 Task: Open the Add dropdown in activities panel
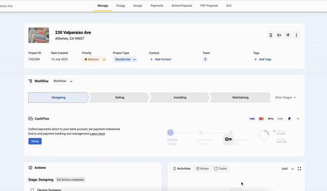[287, 169]
